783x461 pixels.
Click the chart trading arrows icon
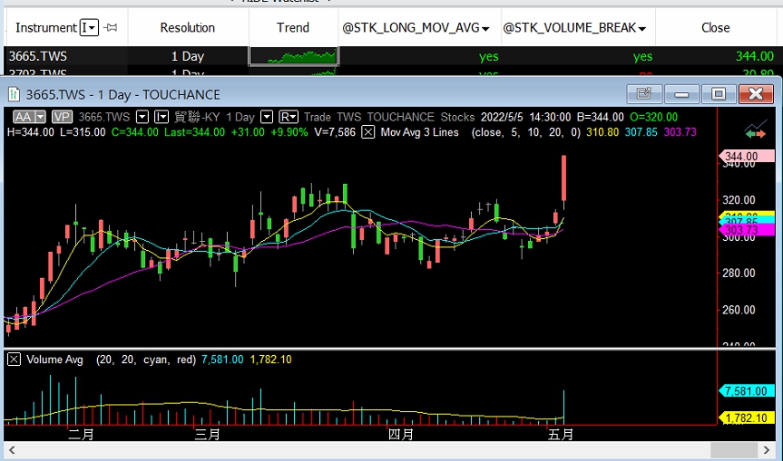click(x=755, y=130)
